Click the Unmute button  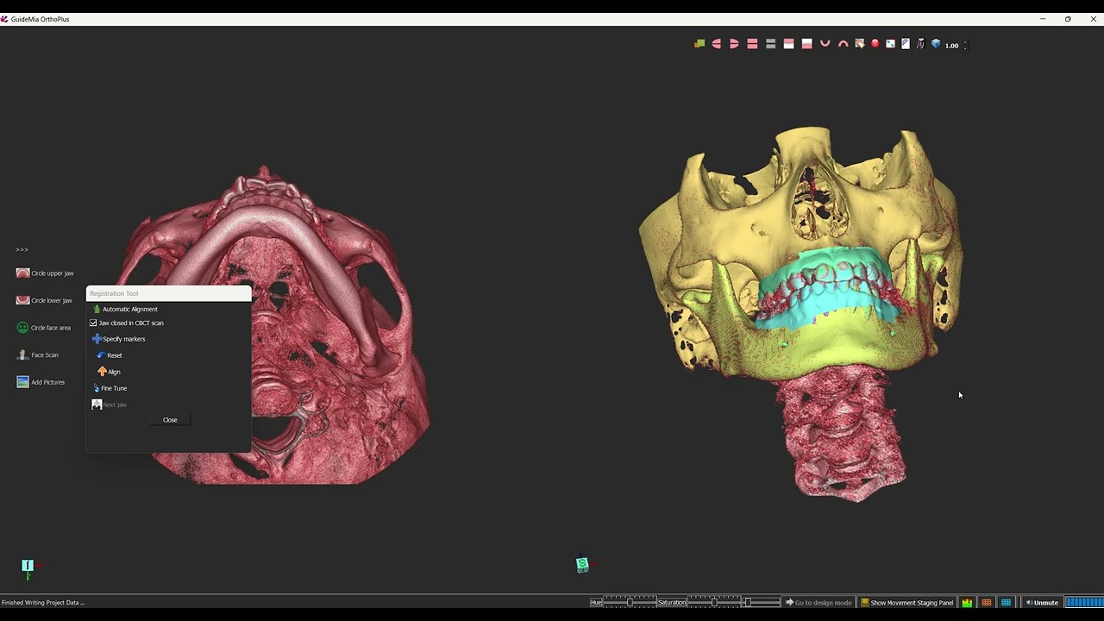[1041, 602]
